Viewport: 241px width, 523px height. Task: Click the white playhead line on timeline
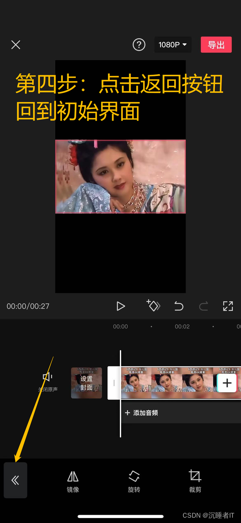[x=120, y=393]
